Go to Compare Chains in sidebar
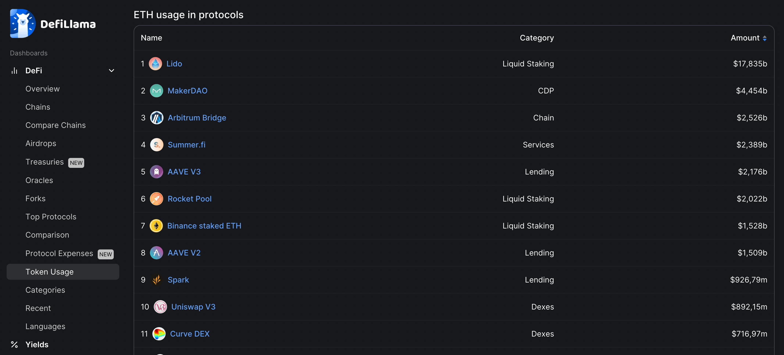 coord(55,125)
